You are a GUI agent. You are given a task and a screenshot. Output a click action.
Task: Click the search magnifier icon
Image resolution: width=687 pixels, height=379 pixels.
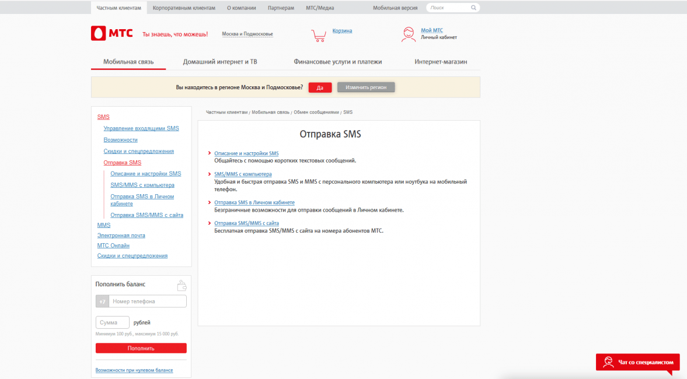click(473, 8)
